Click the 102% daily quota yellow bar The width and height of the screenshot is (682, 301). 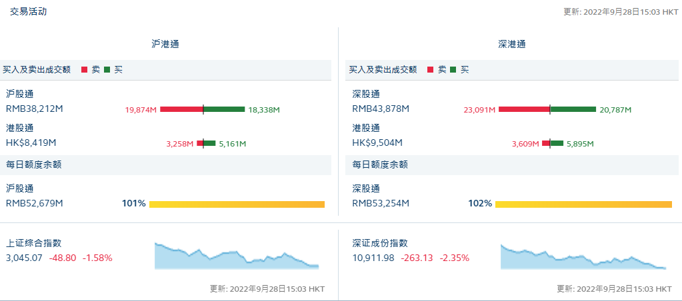(x=583, y=204)
